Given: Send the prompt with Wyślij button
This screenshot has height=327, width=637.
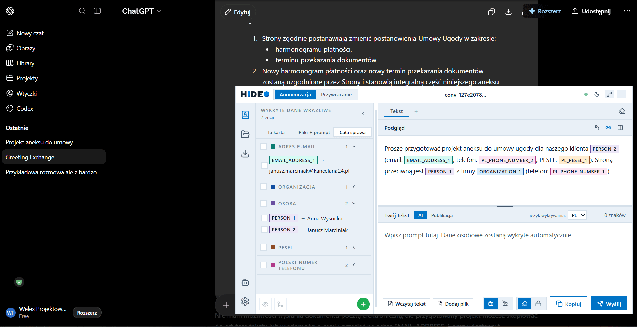Looking at the screenshot, I should coord(609,304).
